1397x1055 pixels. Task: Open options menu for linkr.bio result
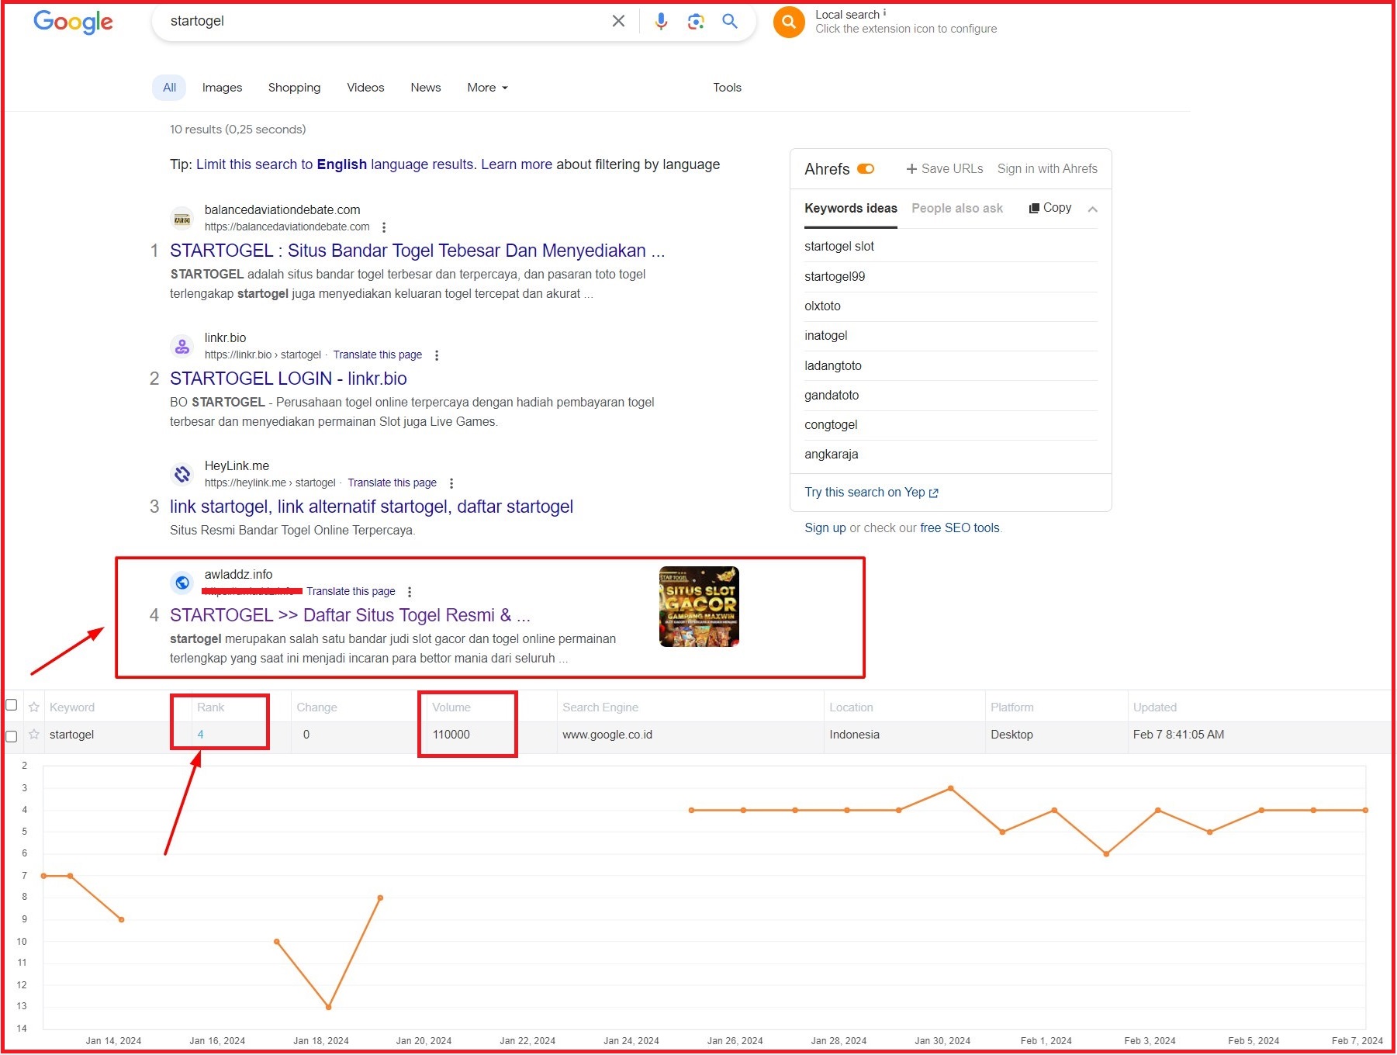point(437,355)
